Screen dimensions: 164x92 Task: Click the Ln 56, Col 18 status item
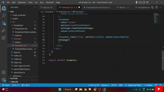pos(94,85)
